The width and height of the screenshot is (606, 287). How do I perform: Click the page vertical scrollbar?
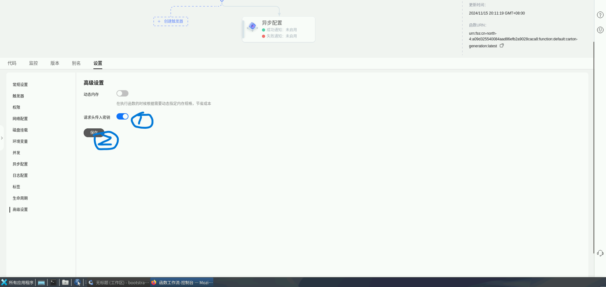click(x=594, y=148)
